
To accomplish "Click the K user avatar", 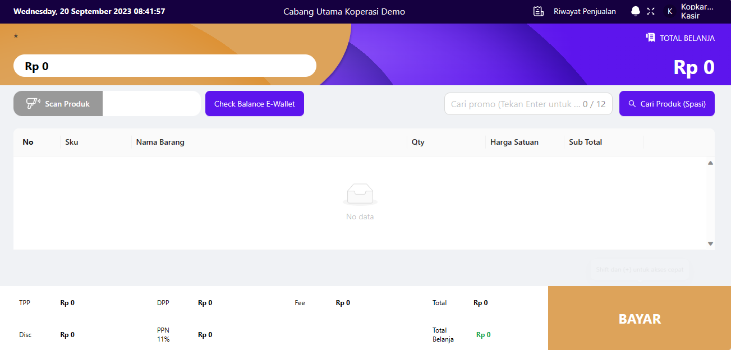I will click(x=669, y=11).
